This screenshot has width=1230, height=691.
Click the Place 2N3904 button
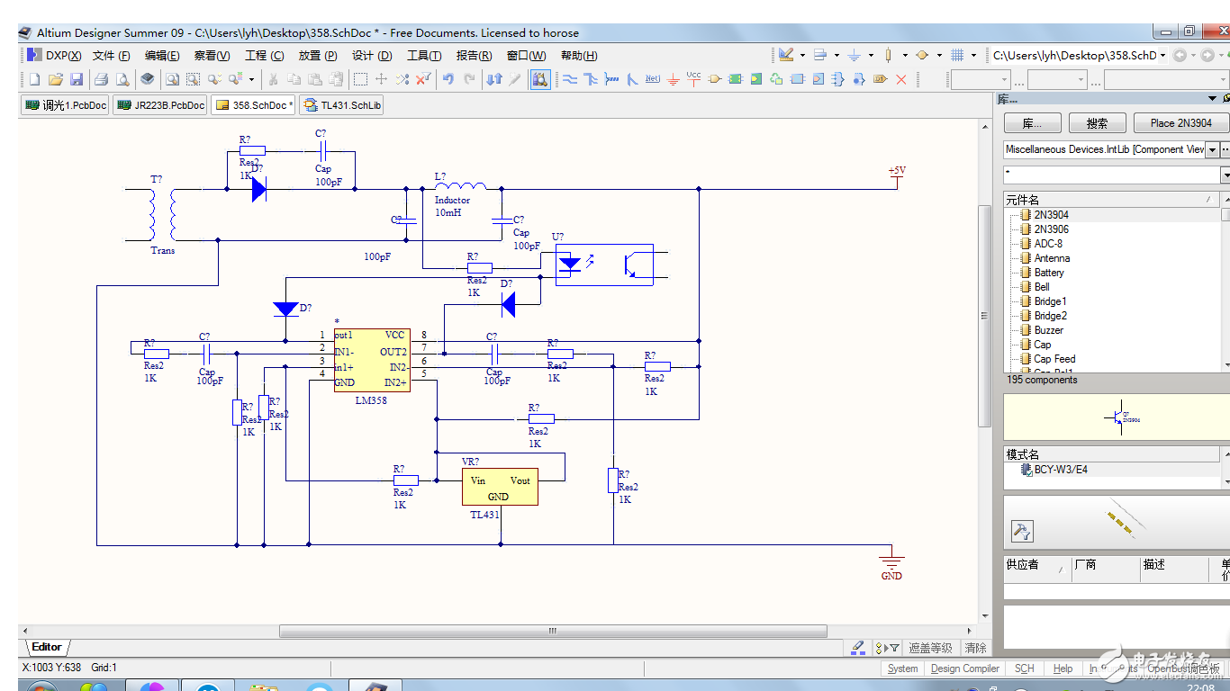click(x=1180, y=123)
